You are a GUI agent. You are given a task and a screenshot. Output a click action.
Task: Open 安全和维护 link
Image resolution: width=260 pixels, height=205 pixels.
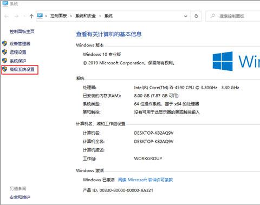(x=20, y=197)
